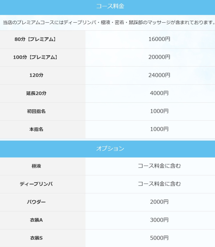The image size is (215, 247).
Task: Click the 2000円 price cell
Action: (159, 202)
